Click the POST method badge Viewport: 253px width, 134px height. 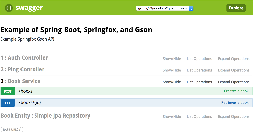coord(8,91)
